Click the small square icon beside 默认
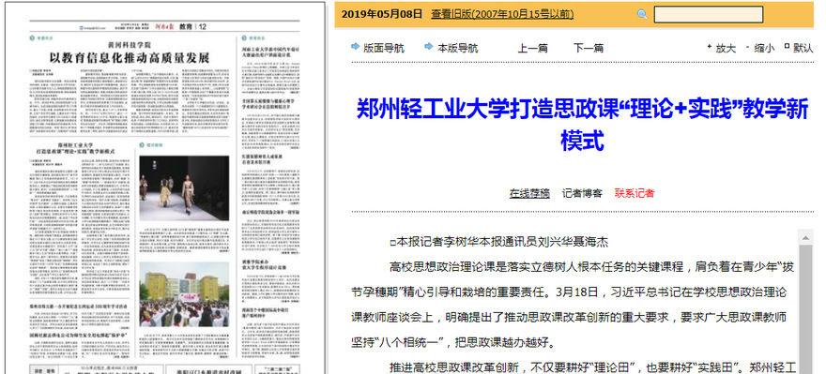This screenshot has height=374, width=826. [x=787, y=46]
